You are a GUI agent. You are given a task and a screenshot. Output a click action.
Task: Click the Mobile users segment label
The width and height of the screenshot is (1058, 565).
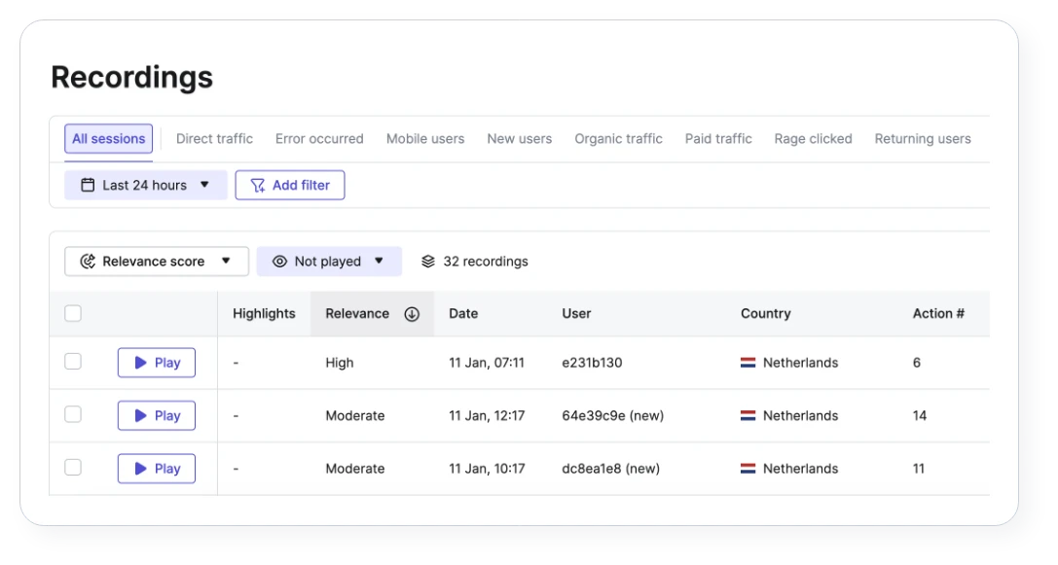(x=425, y=138)
